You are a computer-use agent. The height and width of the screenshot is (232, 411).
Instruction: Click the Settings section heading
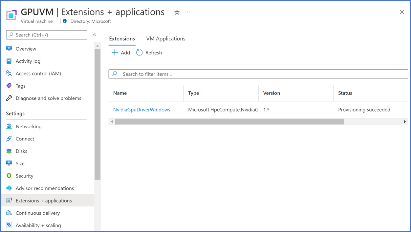click(x=15, y=114)
